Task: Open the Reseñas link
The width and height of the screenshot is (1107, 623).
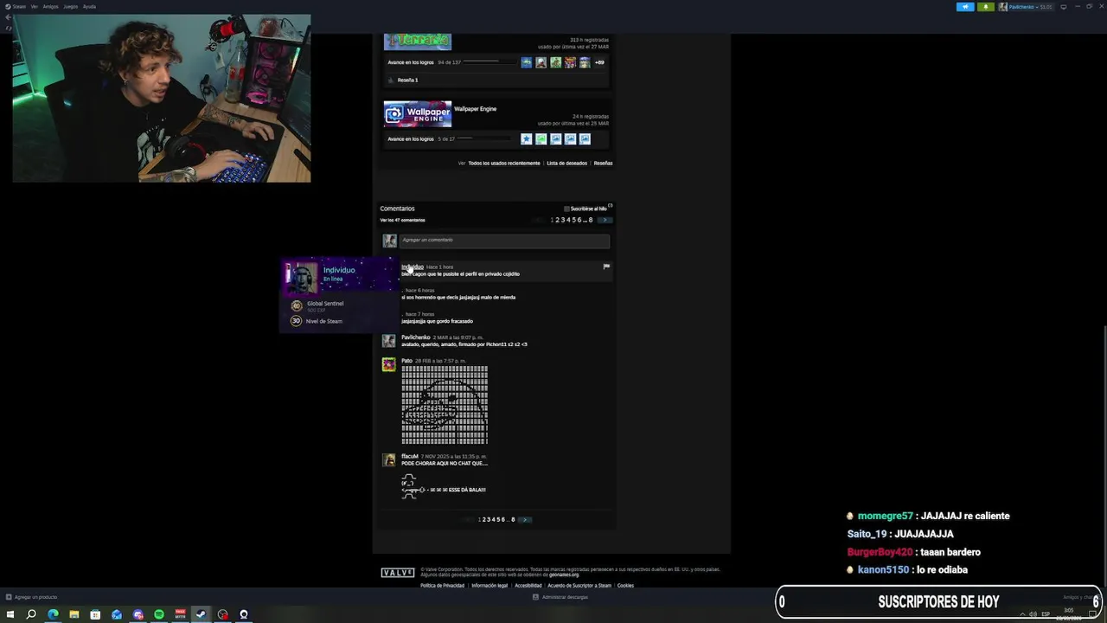Action: coord(603,163)
